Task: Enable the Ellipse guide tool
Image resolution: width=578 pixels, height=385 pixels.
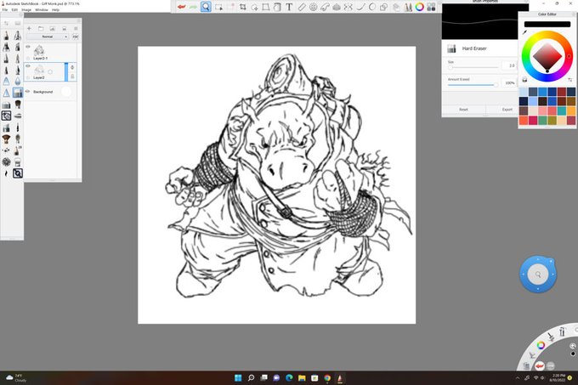Action: tap(313, 7)
